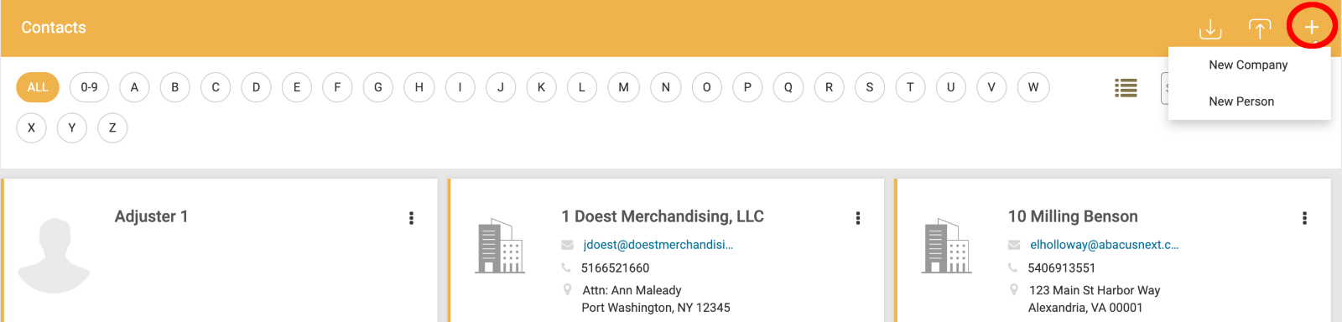Filter contacts by letter Z

pyautogui.click(x=112, y=127)
